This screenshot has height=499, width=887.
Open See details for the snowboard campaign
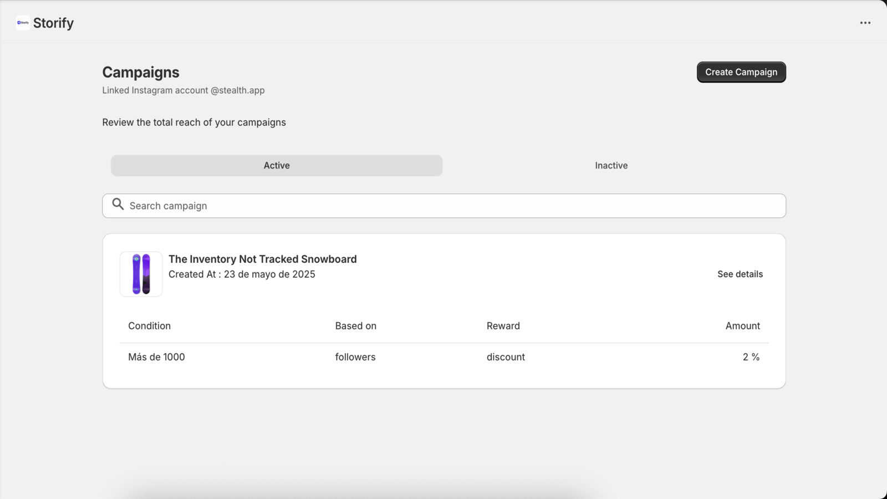click(x=740, y=274)
